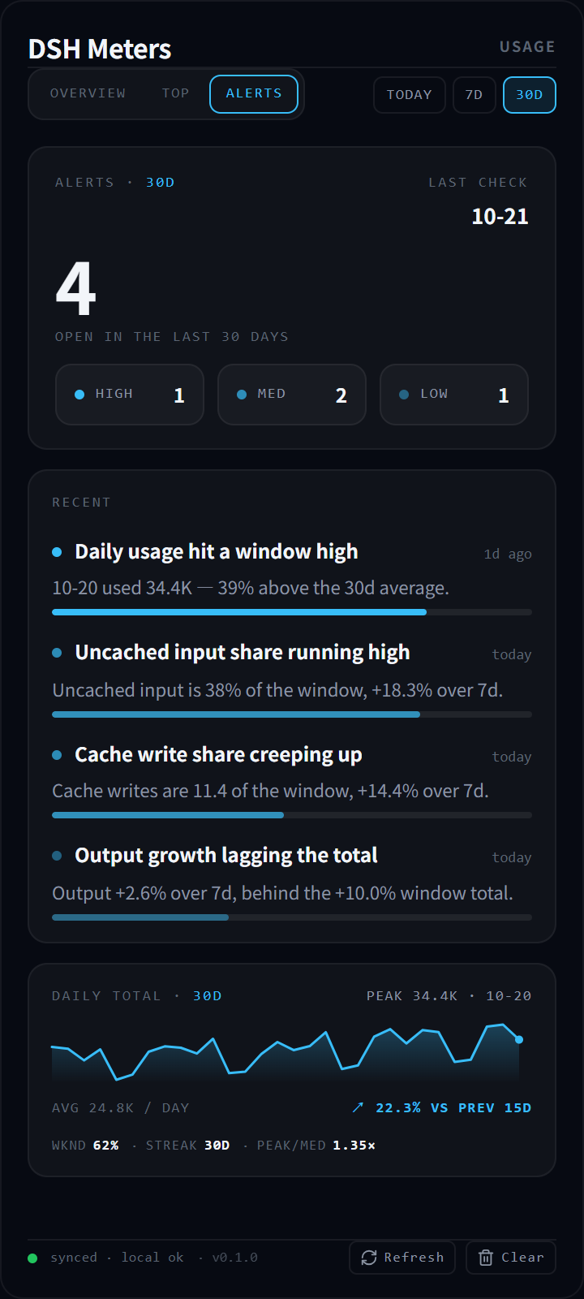Click the LOW severity dot indicator

click(x=404, y=395)
